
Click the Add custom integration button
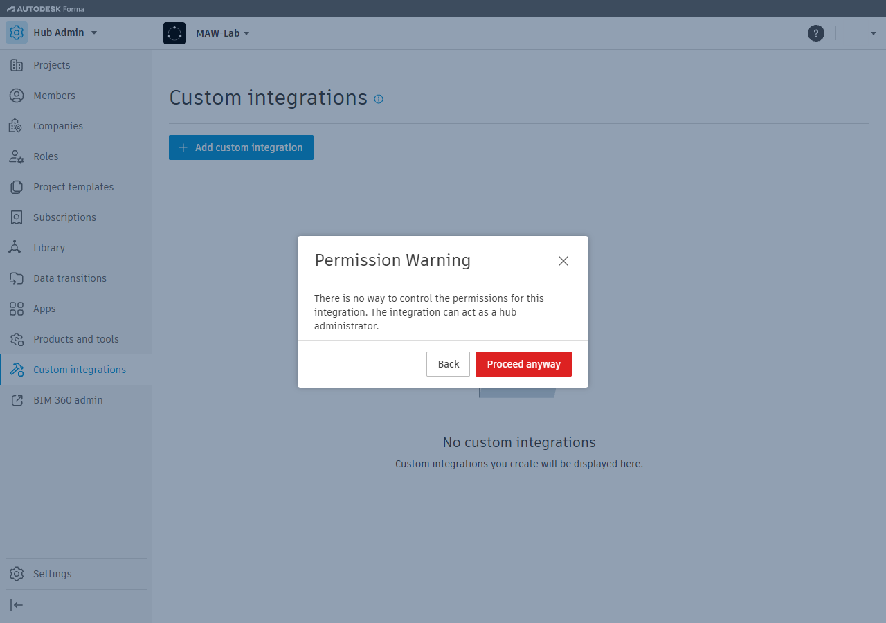(x=241, y=147)
